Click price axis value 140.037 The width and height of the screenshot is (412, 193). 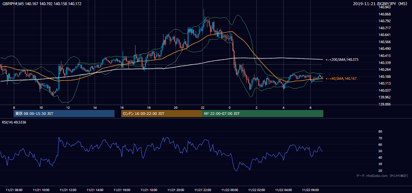click(x=385, y=90)
